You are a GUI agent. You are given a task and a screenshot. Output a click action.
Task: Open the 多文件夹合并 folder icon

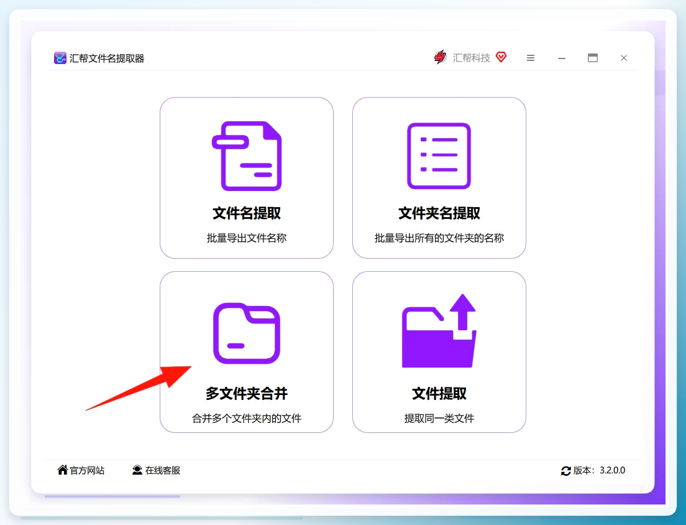[247, 333]
